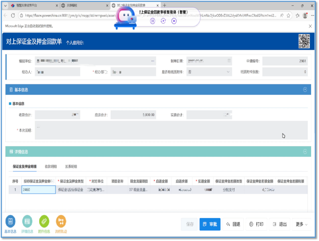Stop the audit agent with stop icon
Screen dimensions: 319x241
click(x=174, y=21)
